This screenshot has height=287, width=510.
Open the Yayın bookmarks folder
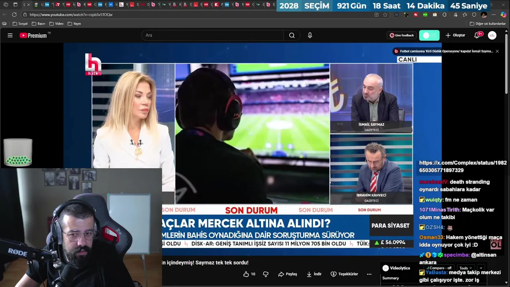click(x=74, y=24)
